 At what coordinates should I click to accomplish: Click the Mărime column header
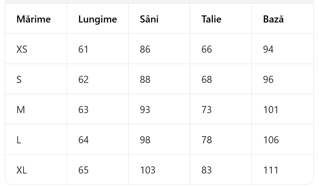(x=34, y=19)
